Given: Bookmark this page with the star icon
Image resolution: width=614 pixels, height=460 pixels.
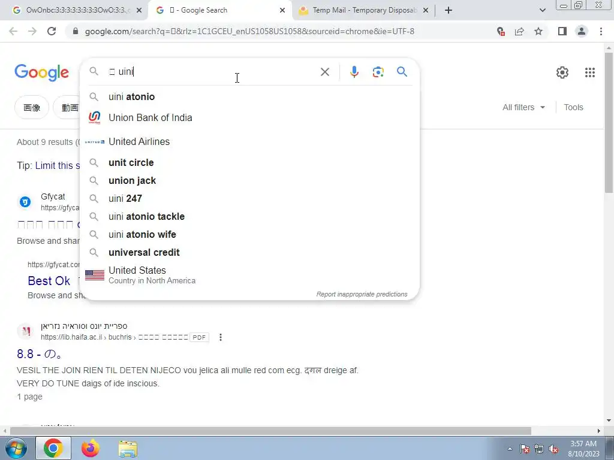Looking at the screenshot, I should click(x=538, y=31).
